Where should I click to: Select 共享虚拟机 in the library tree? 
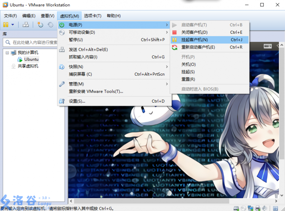28,66
